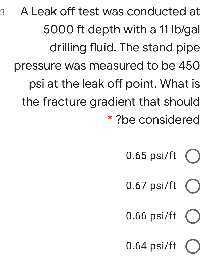Click the 0.64 psi/ft answer label
The width and height of the screenshot is (210, 272).
[151, 246]
